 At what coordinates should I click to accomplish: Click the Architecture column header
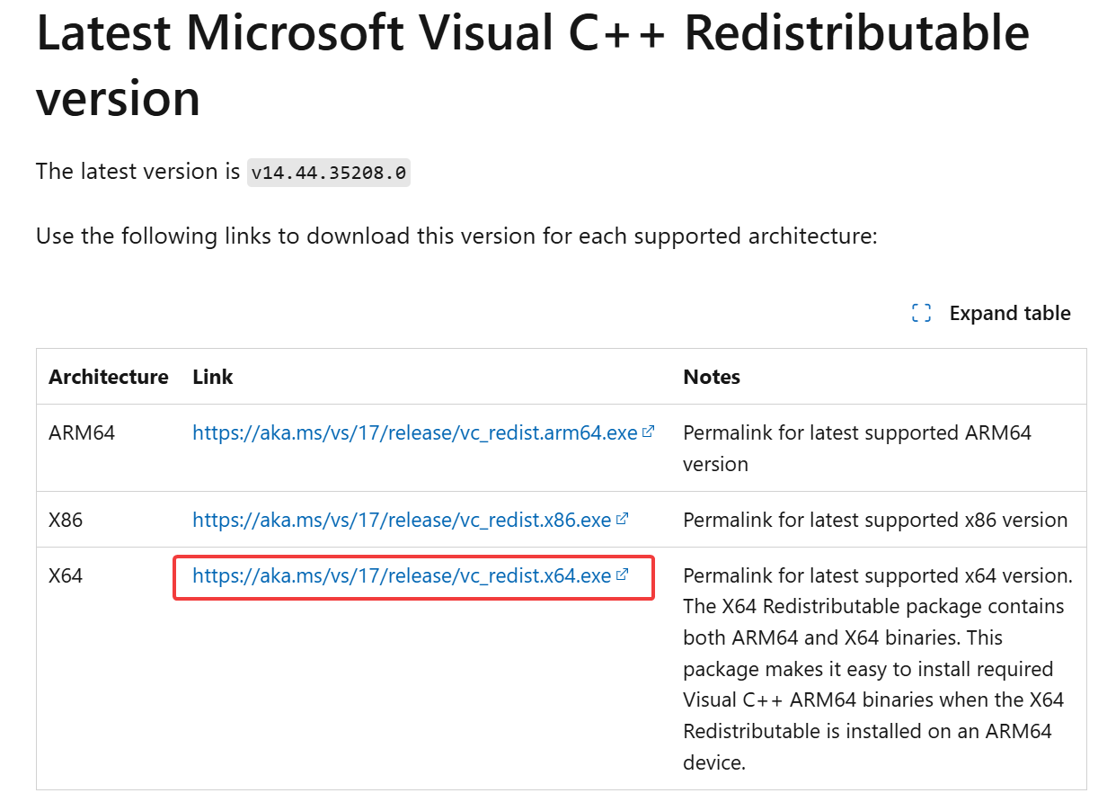coord(109,377)
